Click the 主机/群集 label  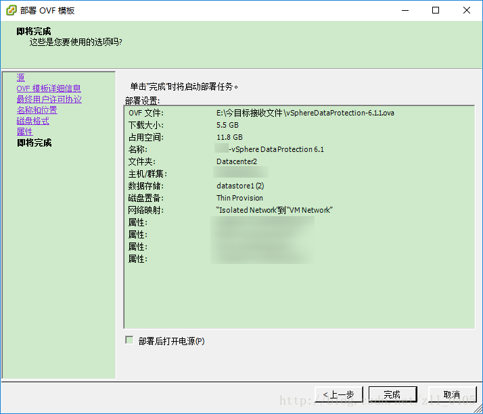pos(148,174)
